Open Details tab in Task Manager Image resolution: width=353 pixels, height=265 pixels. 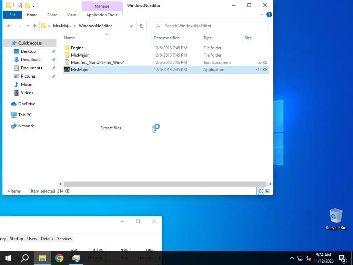[47, 239]
